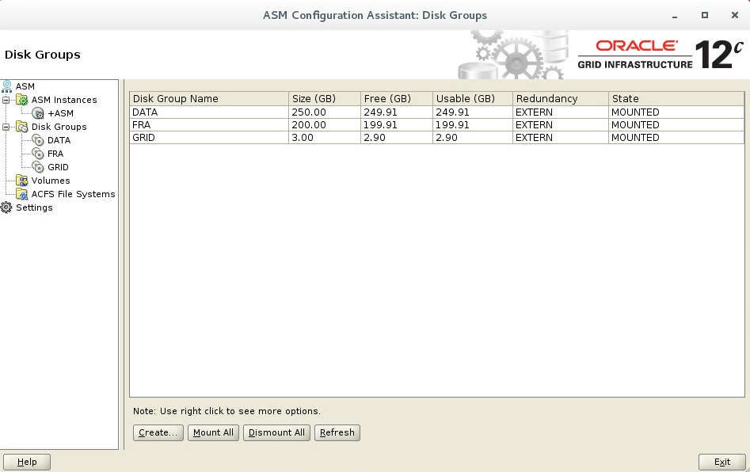Select Disk Groups label in tree
Viewport: 750px width, 472px height.
[59, 127]
